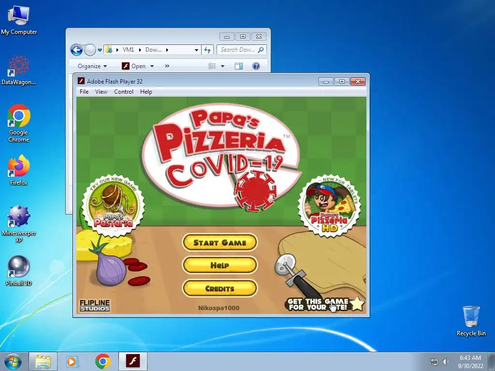Viewport: 495px width, 371px height.
Task: Open Chrome from the taskbar
Action: tap(102, 361)
